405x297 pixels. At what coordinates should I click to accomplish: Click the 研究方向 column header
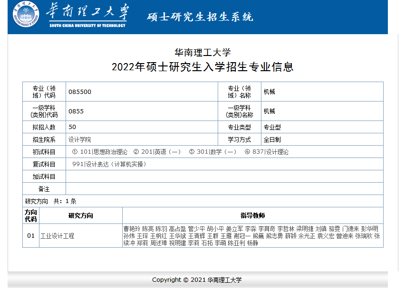[x=81, y=215]
